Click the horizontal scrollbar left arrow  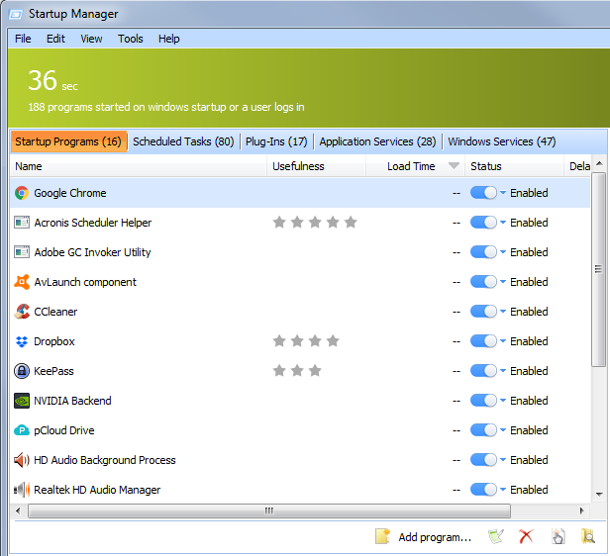pos(18,510)
